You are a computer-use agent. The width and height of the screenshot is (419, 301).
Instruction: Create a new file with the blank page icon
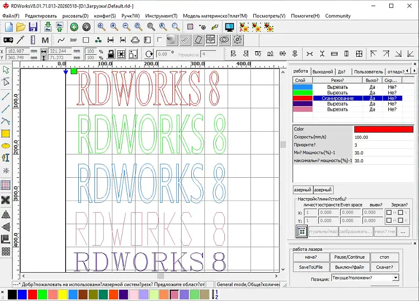[x=9, y=27]
